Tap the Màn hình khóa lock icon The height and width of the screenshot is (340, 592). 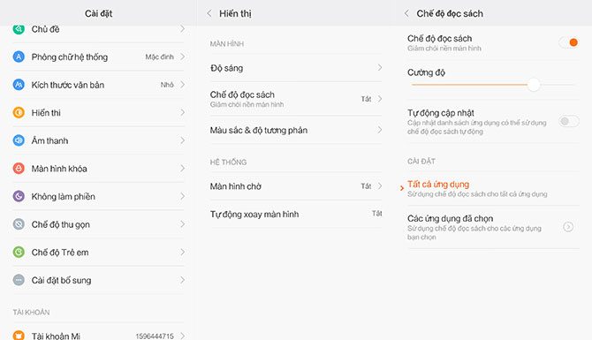pos(19,169)
